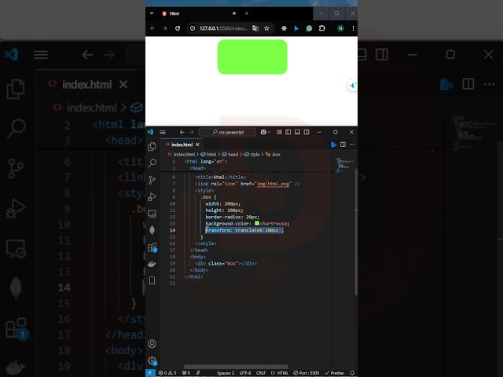Open editor More Actions ellipsis
The height and width of the screenshot is (377, 503).
point(352,145)
